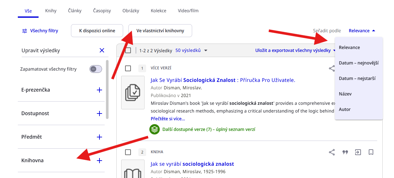Open the Všechny filtry sliders icon

(x=25, y=31)
